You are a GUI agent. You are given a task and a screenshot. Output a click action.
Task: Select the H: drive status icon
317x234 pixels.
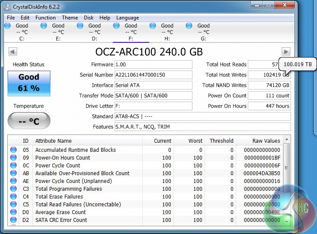(153, 26)
